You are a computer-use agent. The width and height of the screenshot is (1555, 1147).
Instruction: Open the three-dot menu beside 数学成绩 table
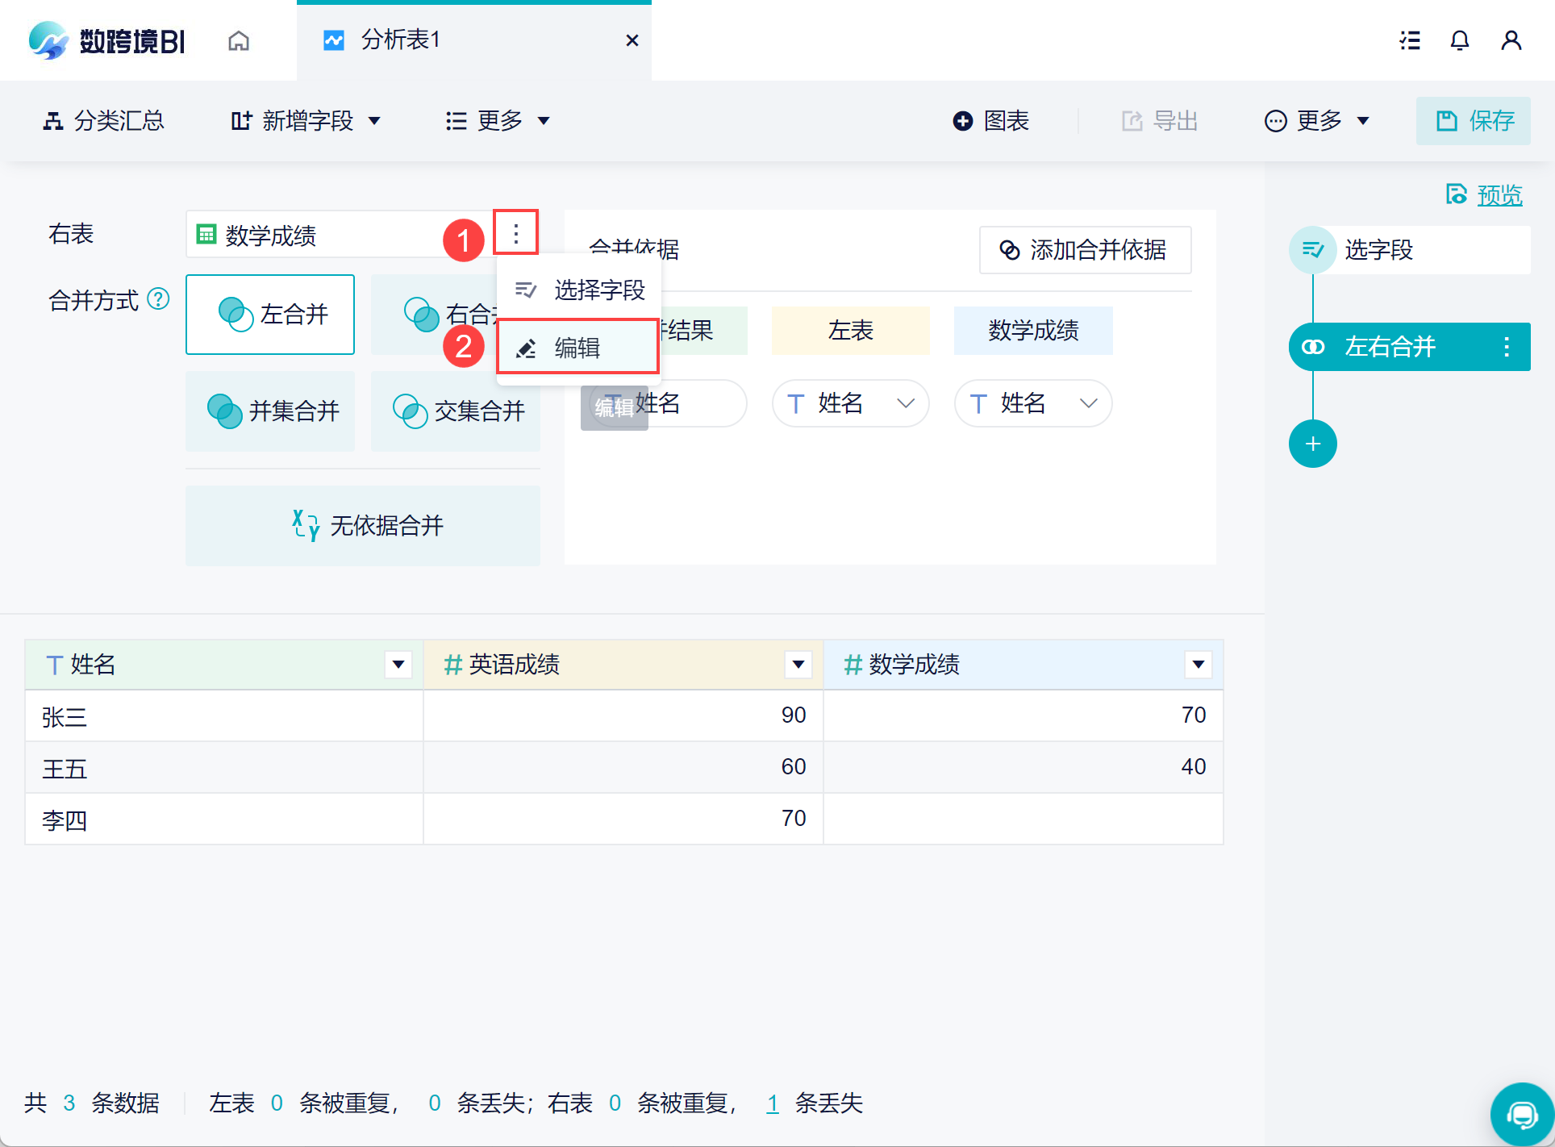click(516, 234)
